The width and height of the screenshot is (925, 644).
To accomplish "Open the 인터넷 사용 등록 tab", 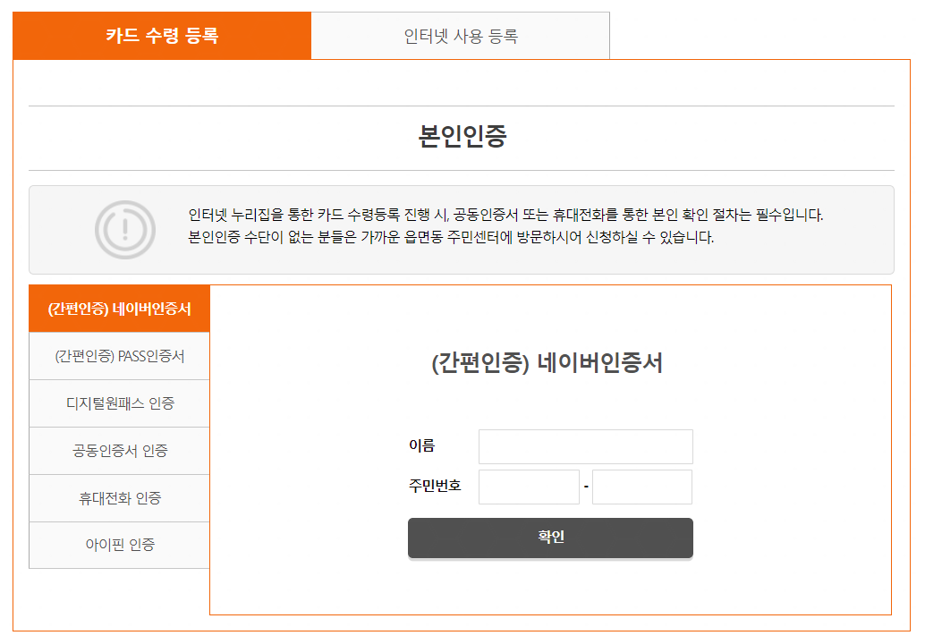I will click(461, 36).
